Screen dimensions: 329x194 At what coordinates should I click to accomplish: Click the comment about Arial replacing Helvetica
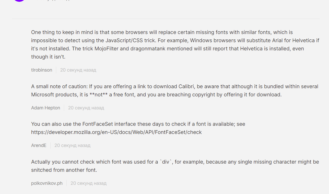(175, 44)
